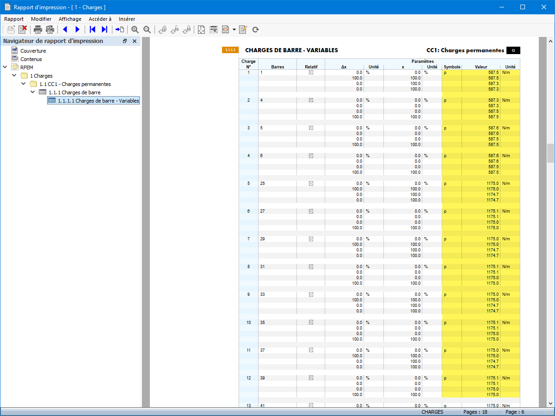The image size is (555, 416).
Task: Undock the navigator panel with float icon
Action: tap(125, 41)
